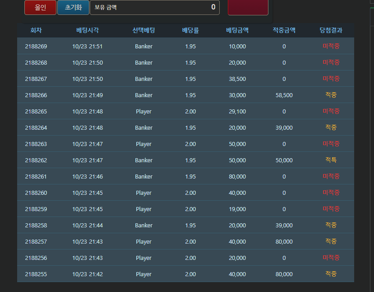Select round number 2188267

click(36, 79)
